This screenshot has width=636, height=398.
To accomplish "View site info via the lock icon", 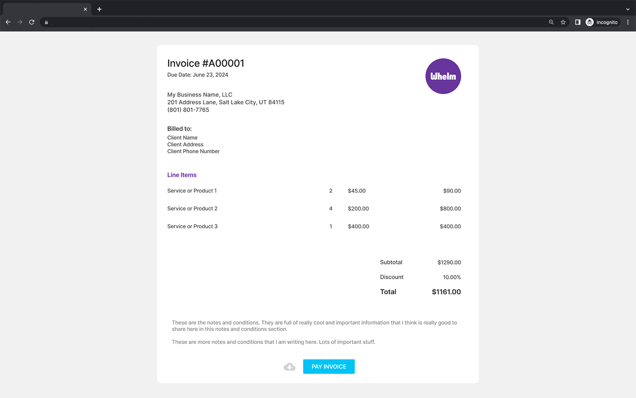I will pyautogui.click(x=47, y=22).
